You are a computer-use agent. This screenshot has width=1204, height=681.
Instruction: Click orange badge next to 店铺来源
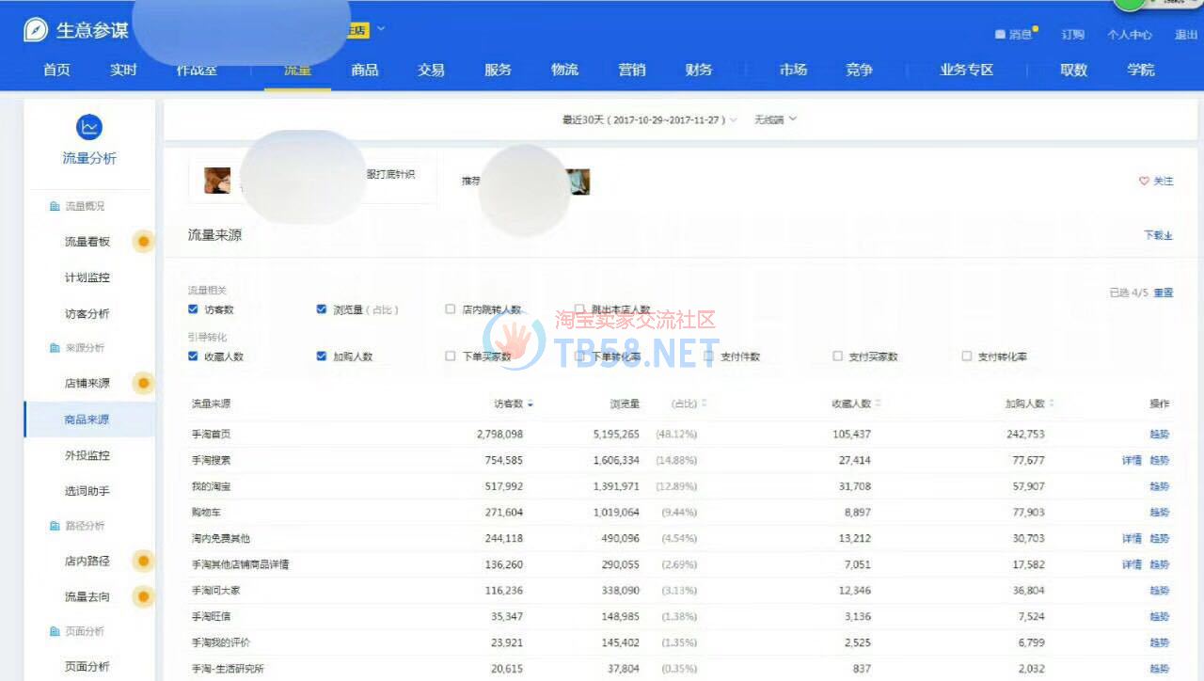143,383
